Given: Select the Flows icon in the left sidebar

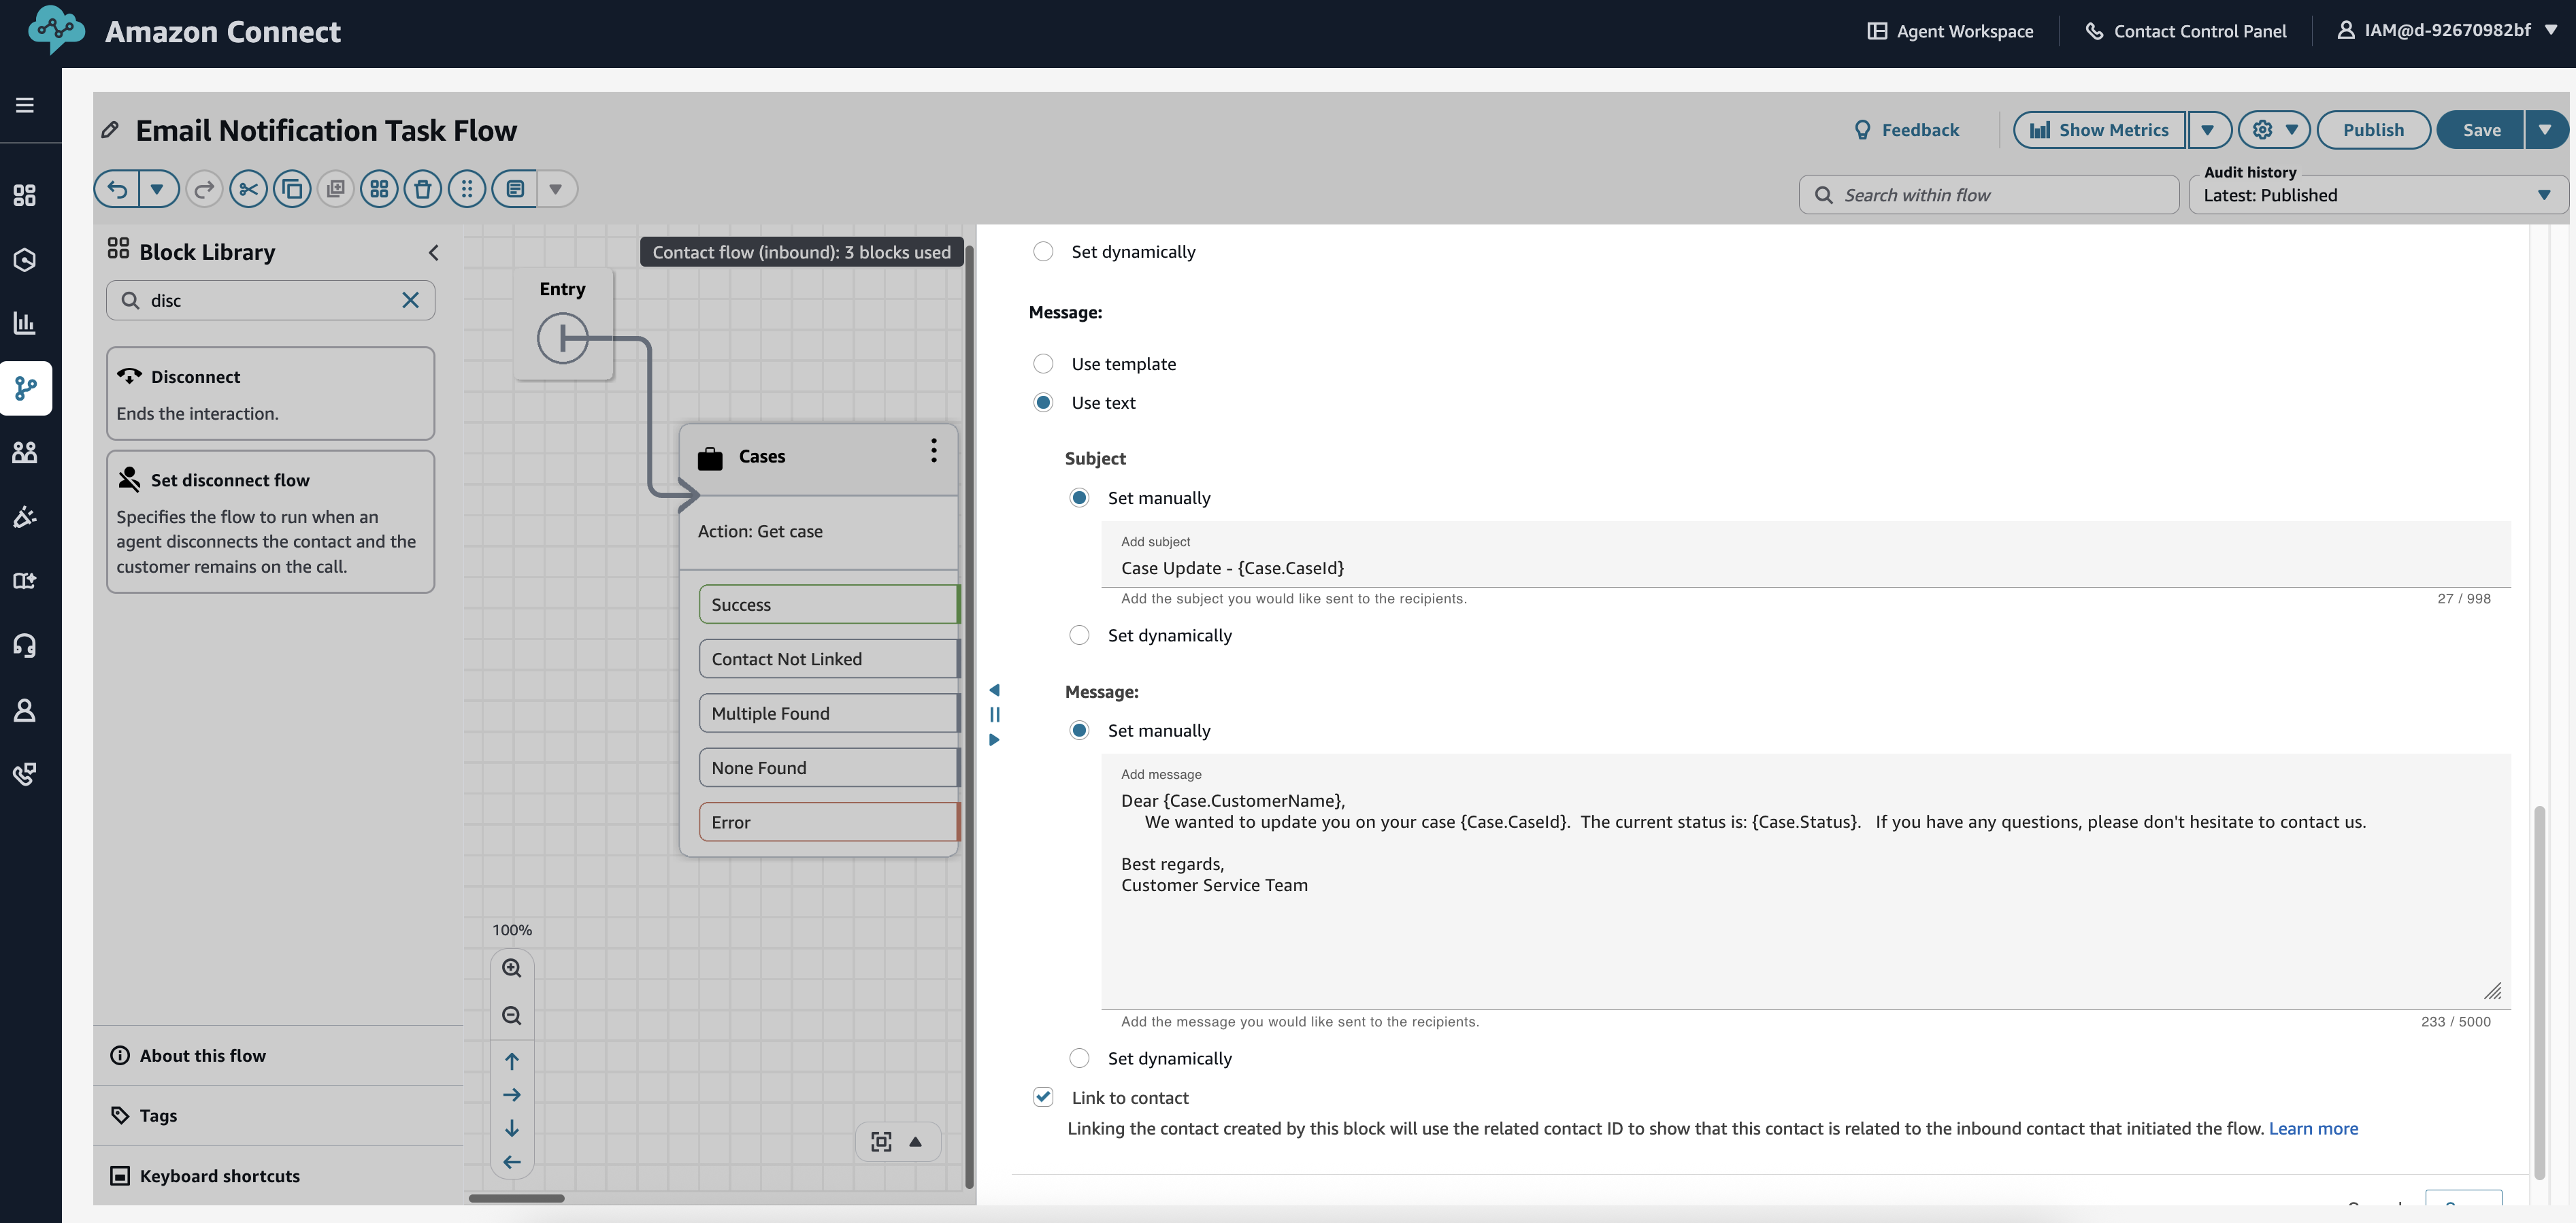Looking at the screenshot, I should 25,388.
